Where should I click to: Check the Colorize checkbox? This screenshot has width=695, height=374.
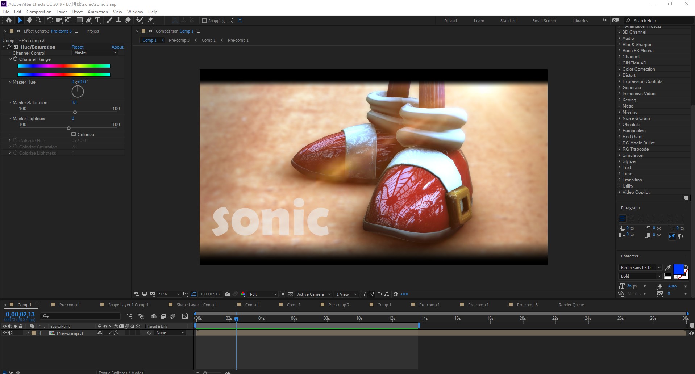(x=74, y=134)
